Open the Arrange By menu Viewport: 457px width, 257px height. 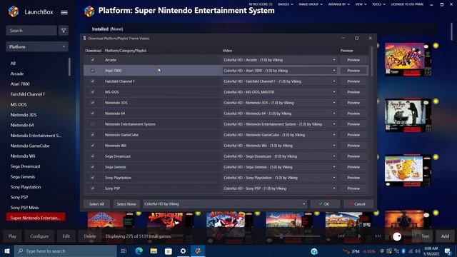(x=339, y=4)
